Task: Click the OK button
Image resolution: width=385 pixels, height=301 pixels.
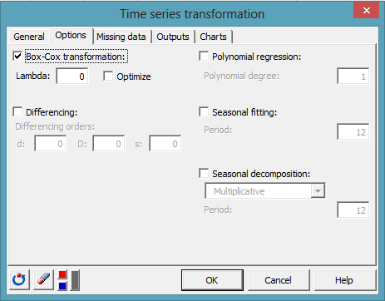Action: [212, 280]
